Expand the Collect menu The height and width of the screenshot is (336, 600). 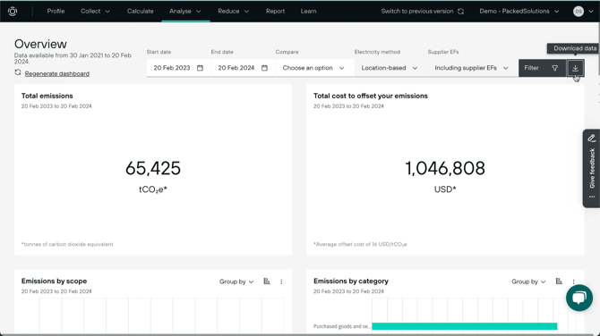tap(95, 11)
